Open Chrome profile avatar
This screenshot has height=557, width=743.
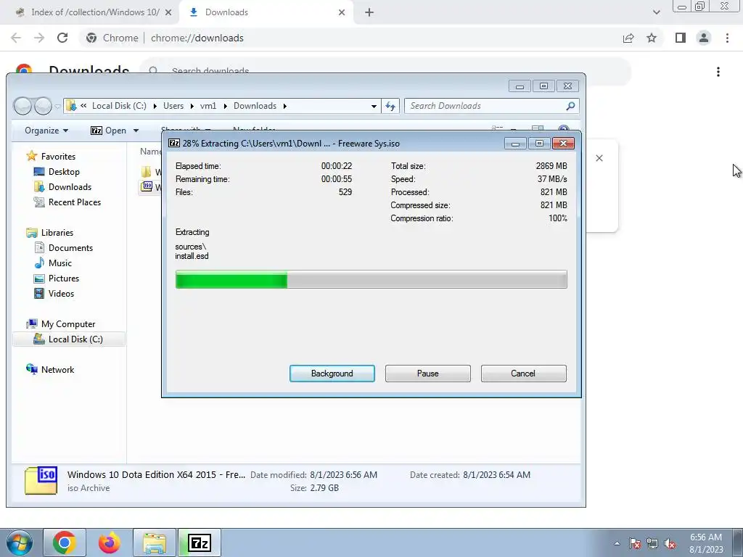click(x=704, y=38)
